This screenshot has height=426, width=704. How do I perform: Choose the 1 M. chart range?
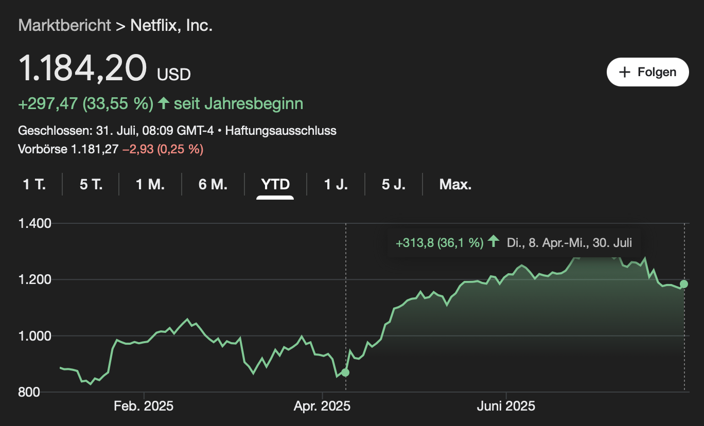[150, 184]
